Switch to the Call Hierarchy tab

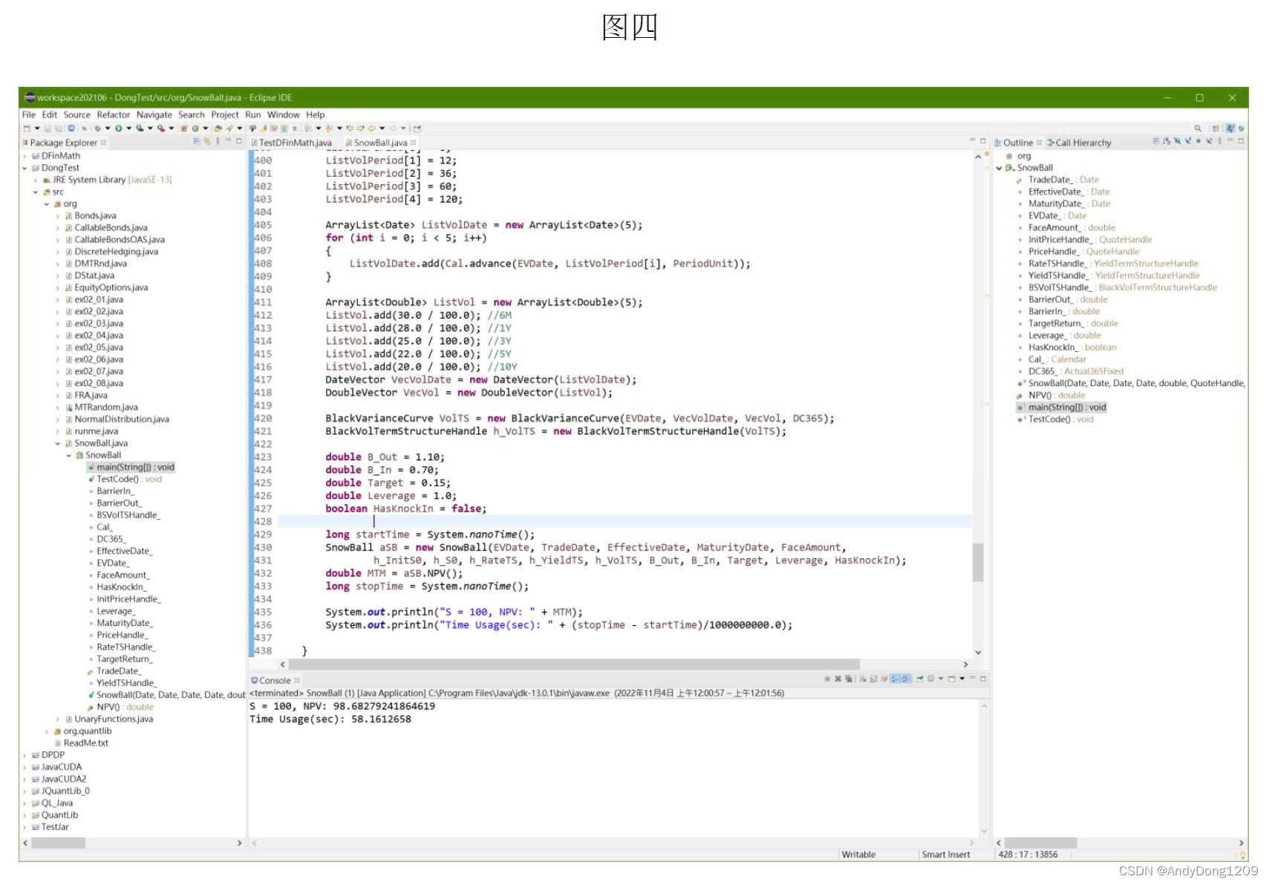click(x=1079, y=143)
